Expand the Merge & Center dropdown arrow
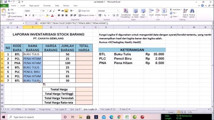Screen dimensions: 214x120 point(95,15)
